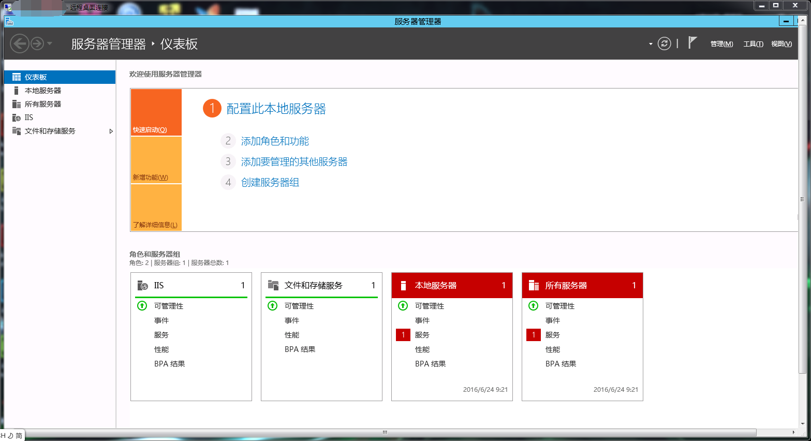Click the orange step 1 circle
Viewport: 811px width, 441px height.
pos(212,108)
